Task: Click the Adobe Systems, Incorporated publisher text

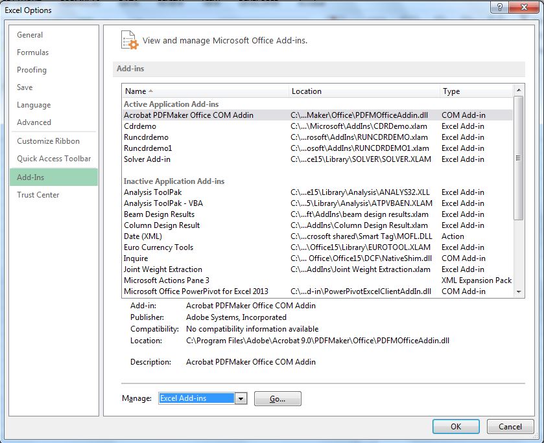Action: (x=236, y=317)
